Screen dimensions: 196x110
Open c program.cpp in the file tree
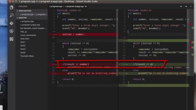[27, 21]
